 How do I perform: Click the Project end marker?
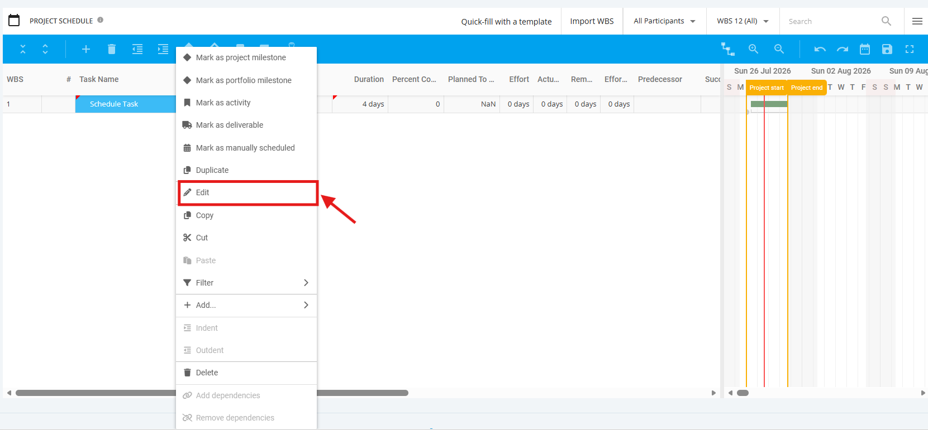807,88
